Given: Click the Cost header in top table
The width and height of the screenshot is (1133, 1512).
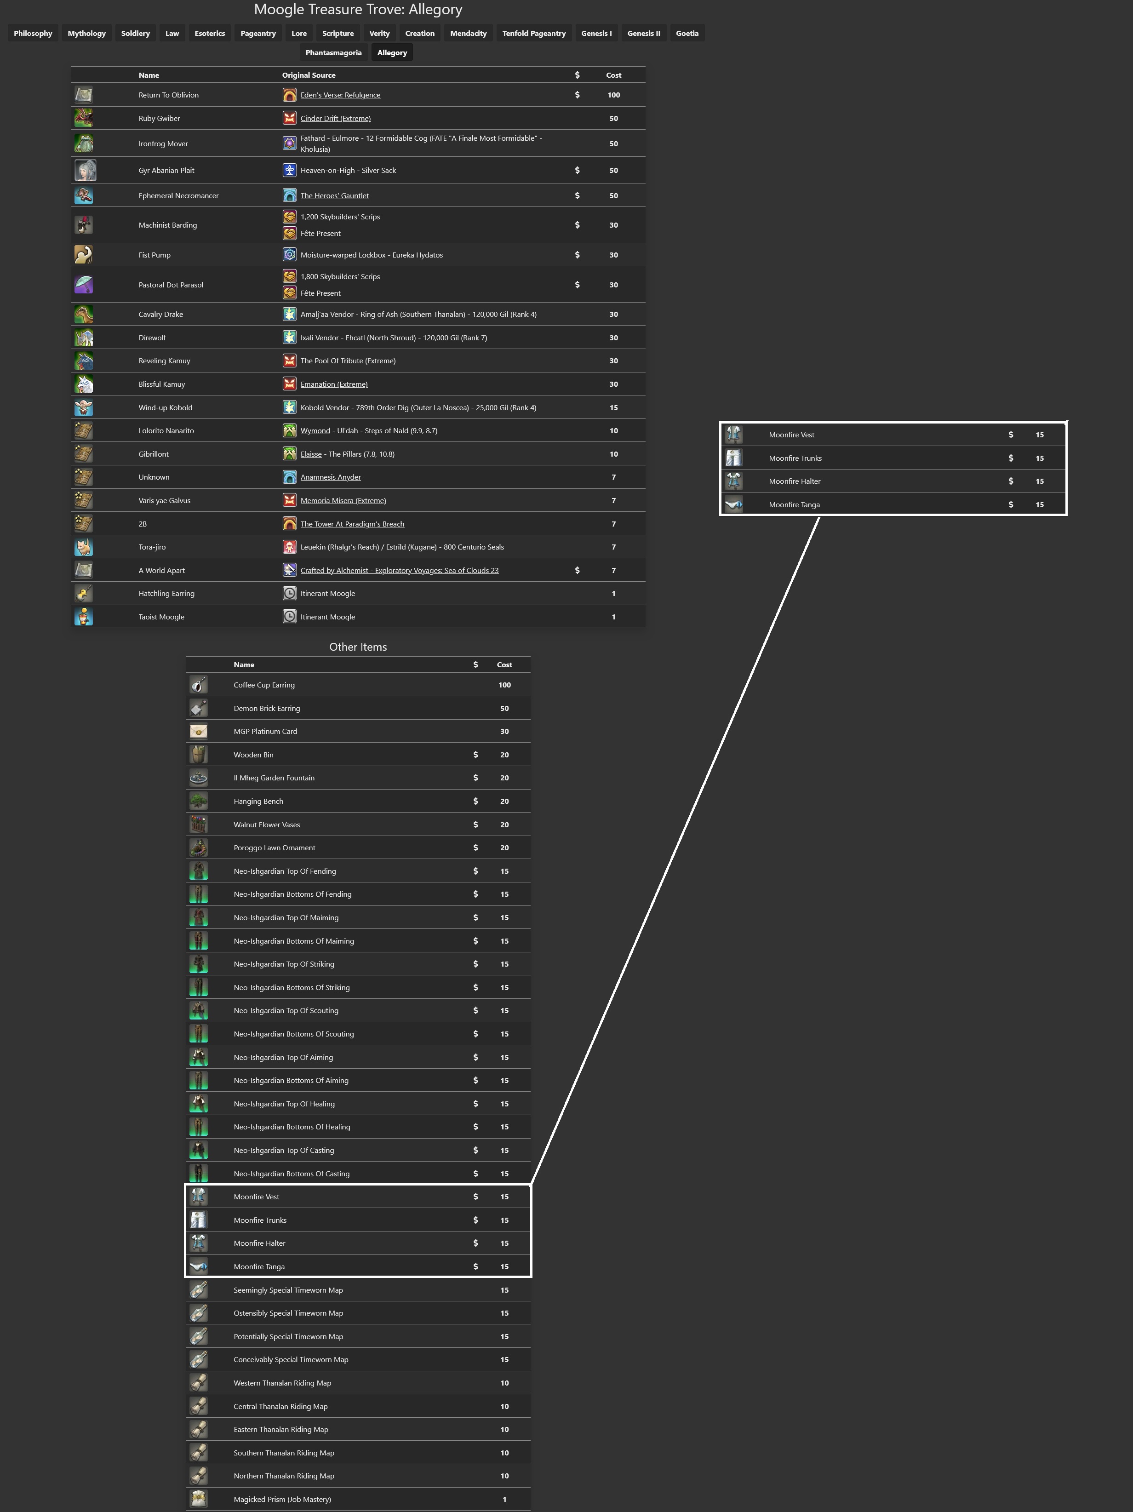Looking at the screenshot, I should (614, 75).
